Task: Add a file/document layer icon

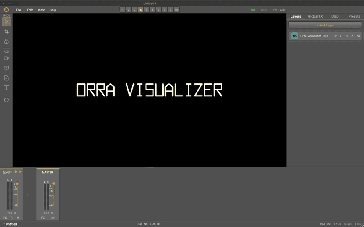Action: click(x=6, y=78)
